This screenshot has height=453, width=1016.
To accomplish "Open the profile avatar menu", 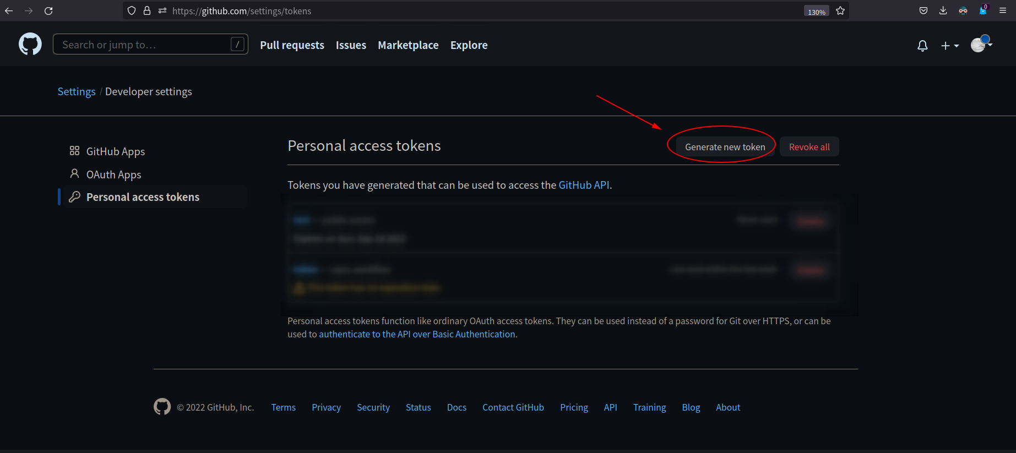I will coord(981,44).
